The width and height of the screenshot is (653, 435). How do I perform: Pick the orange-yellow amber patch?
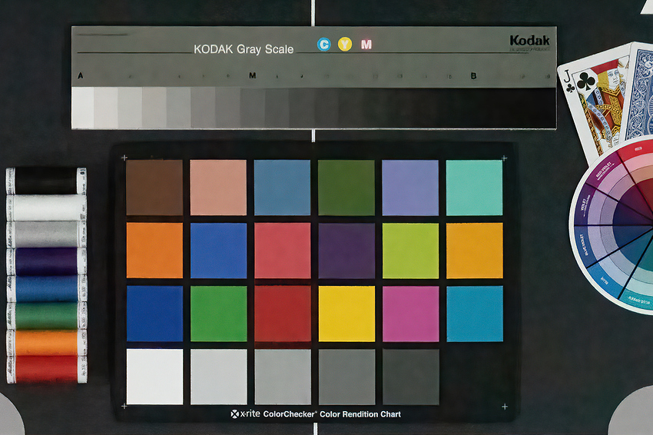pyautogui.click(x=475, y=251)
